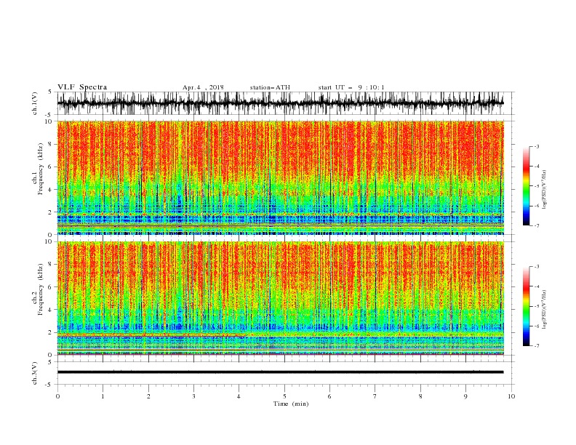Image resolution: width=576 pixels, height=445 pixels.
Task: Click the "ch.3(V)" axis label
Action: (35, 373)
